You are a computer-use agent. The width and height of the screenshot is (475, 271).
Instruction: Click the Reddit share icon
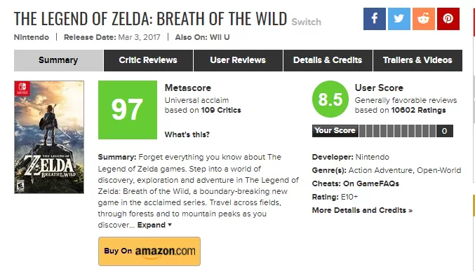pyautogui.click(x=424, y=19)
